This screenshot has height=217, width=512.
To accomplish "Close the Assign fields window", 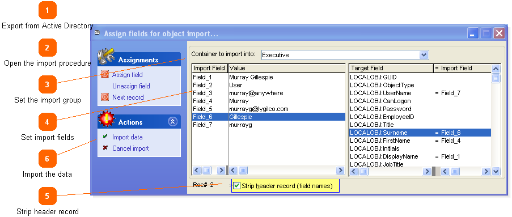I will tap(499, 33).
